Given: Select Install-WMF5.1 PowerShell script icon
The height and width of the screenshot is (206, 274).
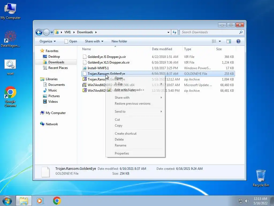Looking at the screenshot, I should pos(85,68).
